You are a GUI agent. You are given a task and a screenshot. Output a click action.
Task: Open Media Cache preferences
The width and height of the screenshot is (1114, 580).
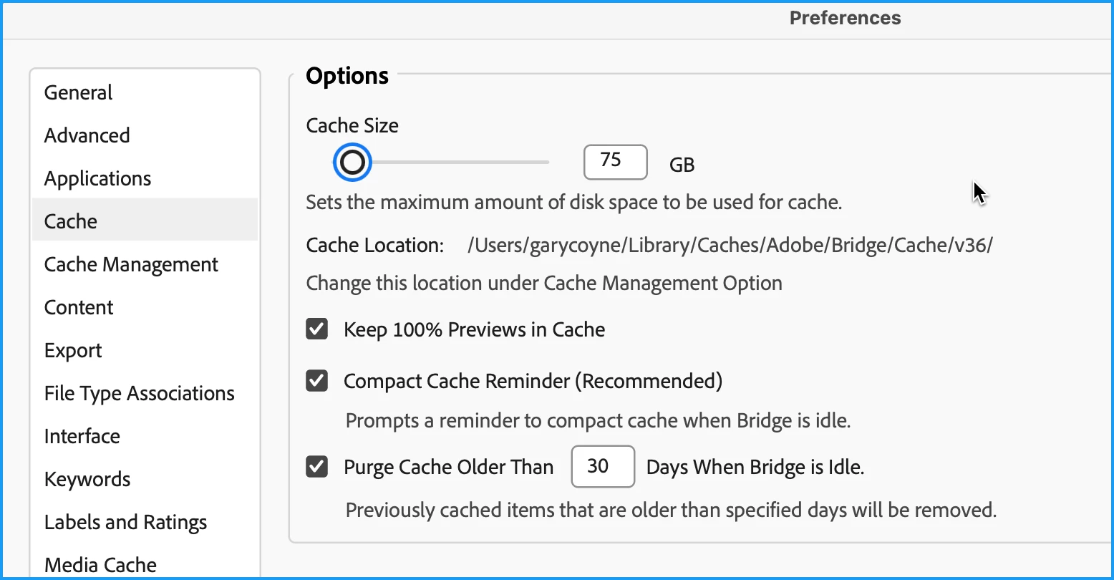click(100, 565)
